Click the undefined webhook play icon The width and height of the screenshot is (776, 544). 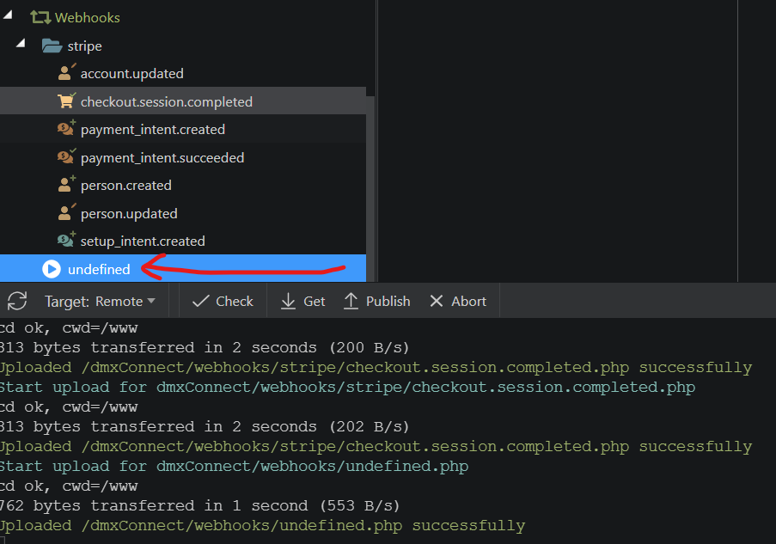[52, 269]
